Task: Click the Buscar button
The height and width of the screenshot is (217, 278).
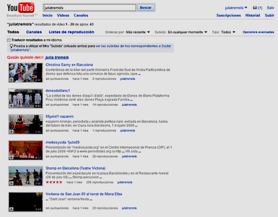Action: 146,8
